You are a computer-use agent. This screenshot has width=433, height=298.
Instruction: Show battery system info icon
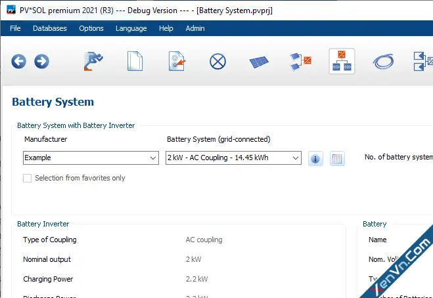tap(315, 159)
